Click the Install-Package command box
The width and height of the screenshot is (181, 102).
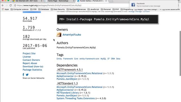click(x=108, y=20)
